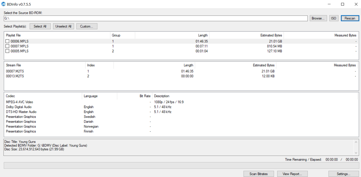Click the log panel scroll up arrow
Screen dimensions: 361x177
356,142
